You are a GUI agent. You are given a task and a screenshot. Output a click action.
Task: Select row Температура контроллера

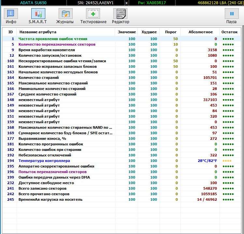point(122,161)
